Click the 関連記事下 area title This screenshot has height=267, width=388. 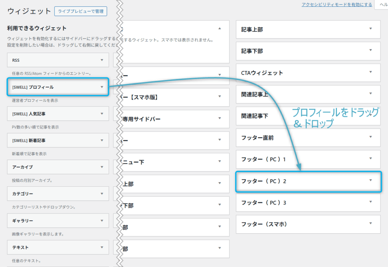coord(255,116)
